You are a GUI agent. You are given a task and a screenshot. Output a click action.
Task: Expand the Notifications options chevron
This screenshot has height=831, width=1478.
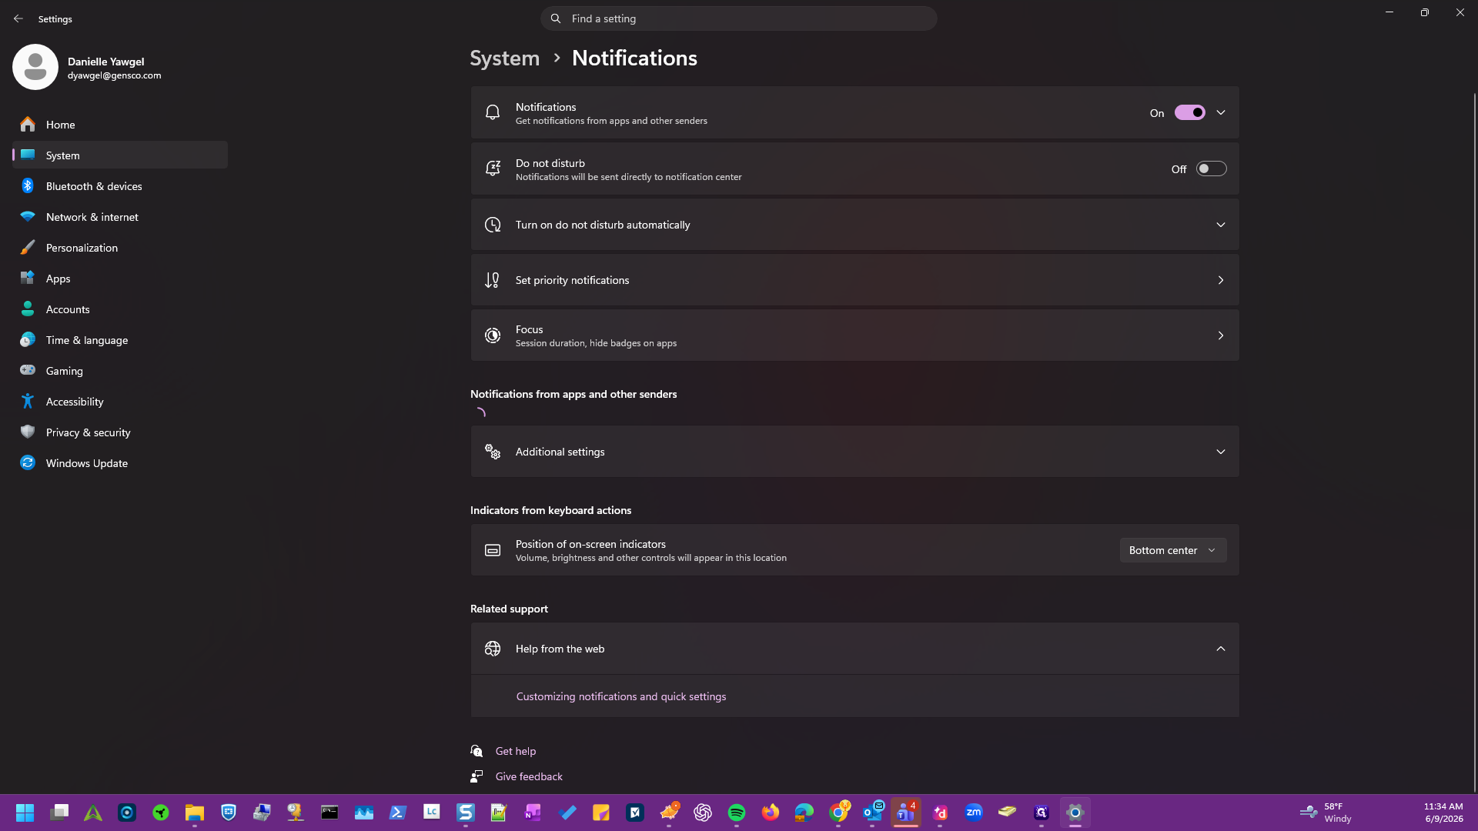[1221, 112]
